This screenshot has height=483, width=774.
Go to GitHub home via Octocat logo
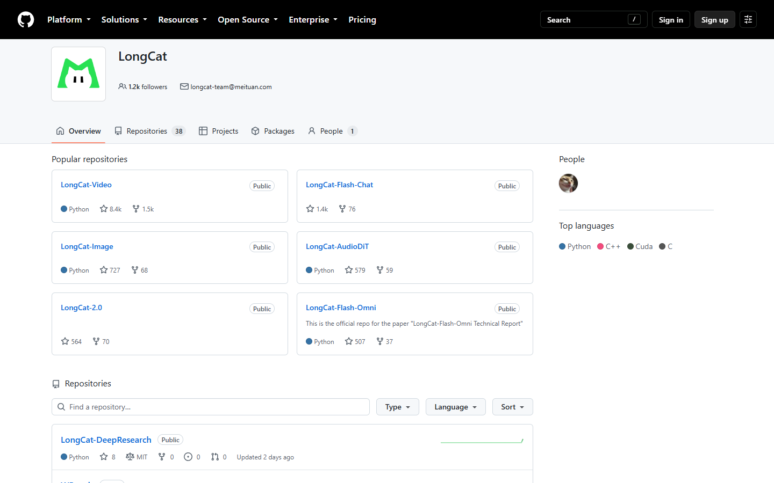[x=26, y=20]
